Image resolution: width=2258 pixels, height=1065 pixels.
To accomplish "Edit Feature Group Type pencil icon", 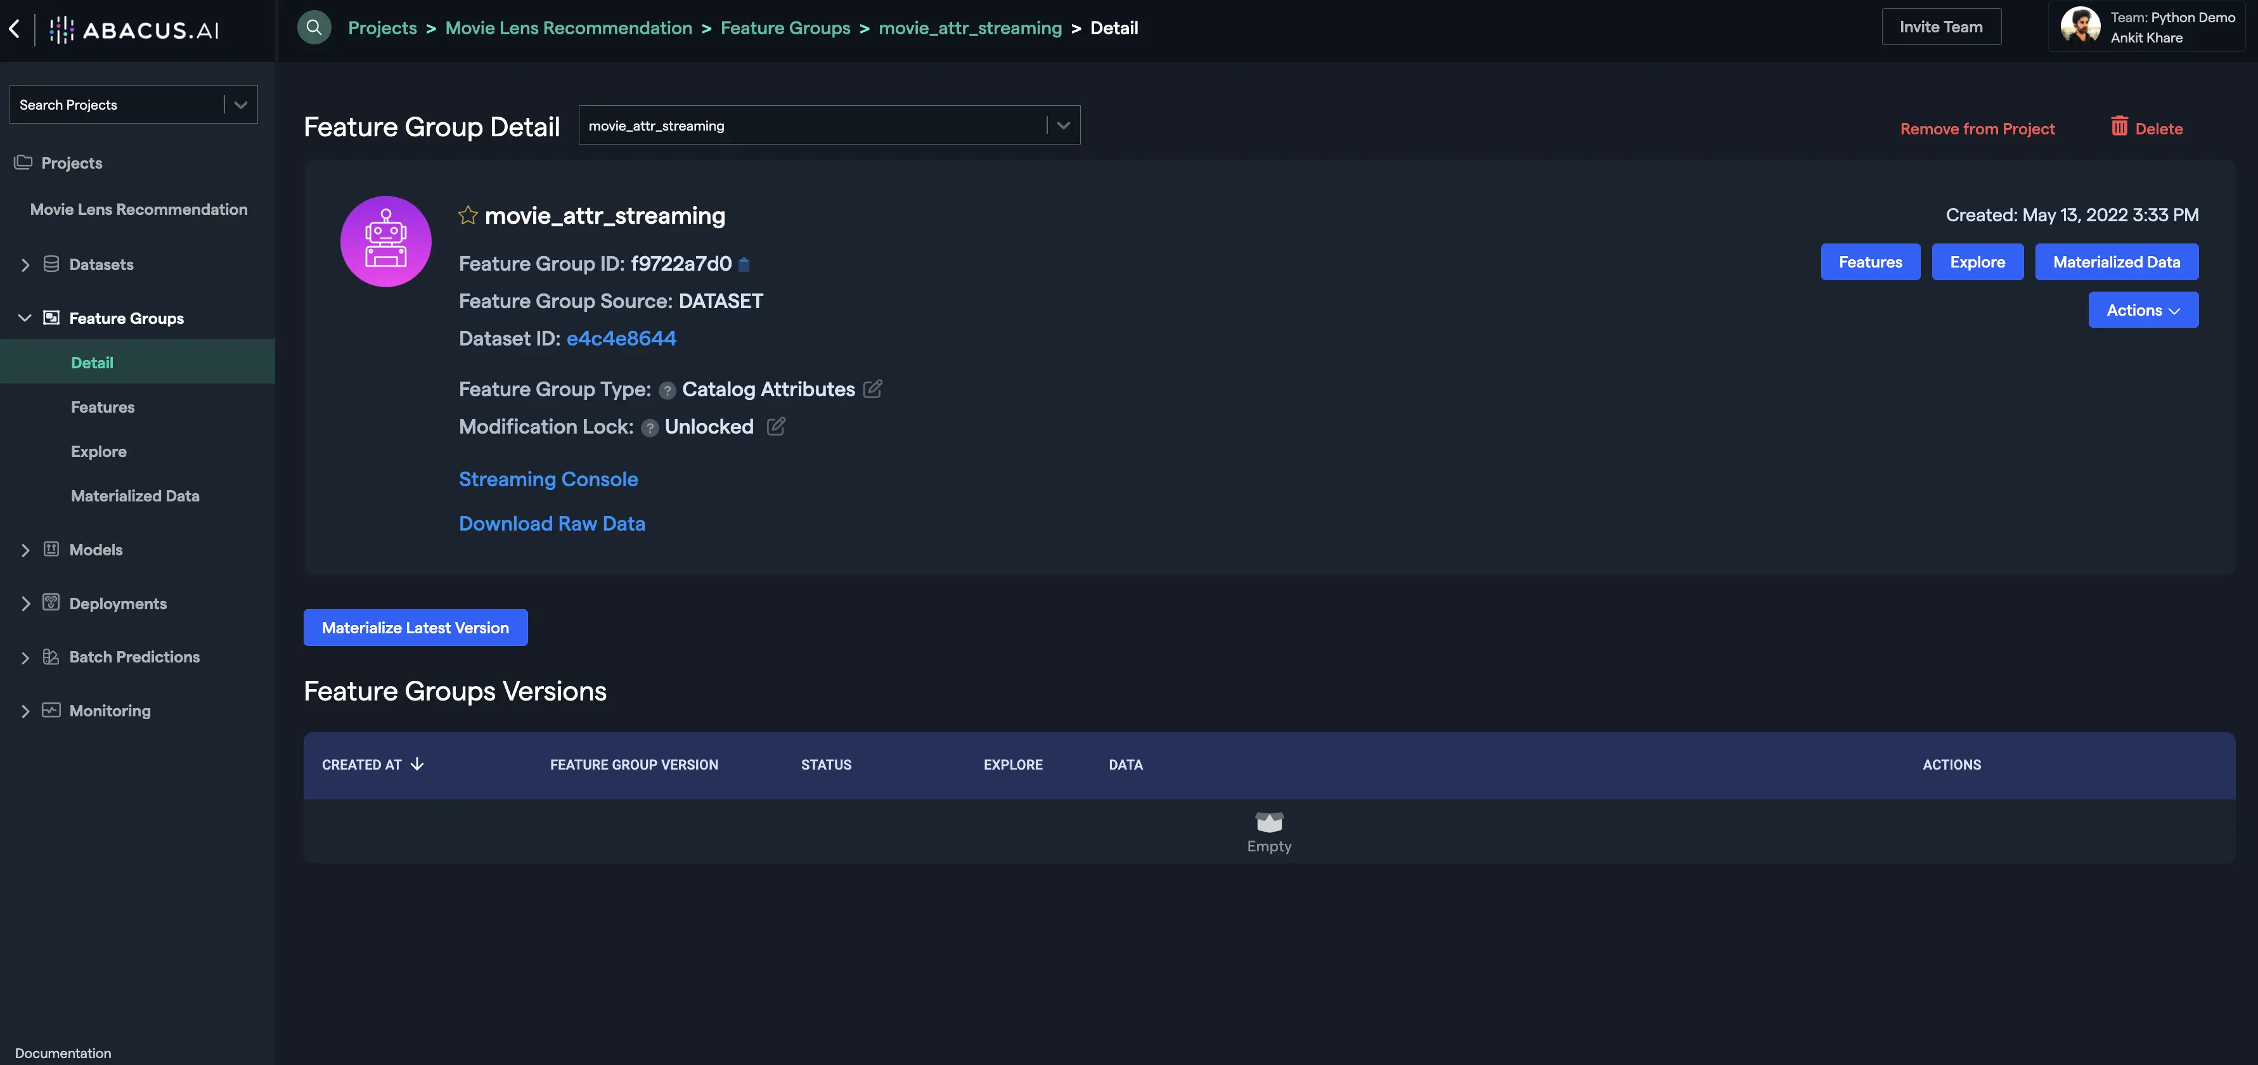I will (872, 389).
